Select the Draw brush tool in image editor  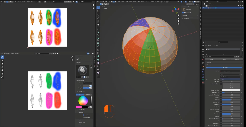tap(2, 57)
